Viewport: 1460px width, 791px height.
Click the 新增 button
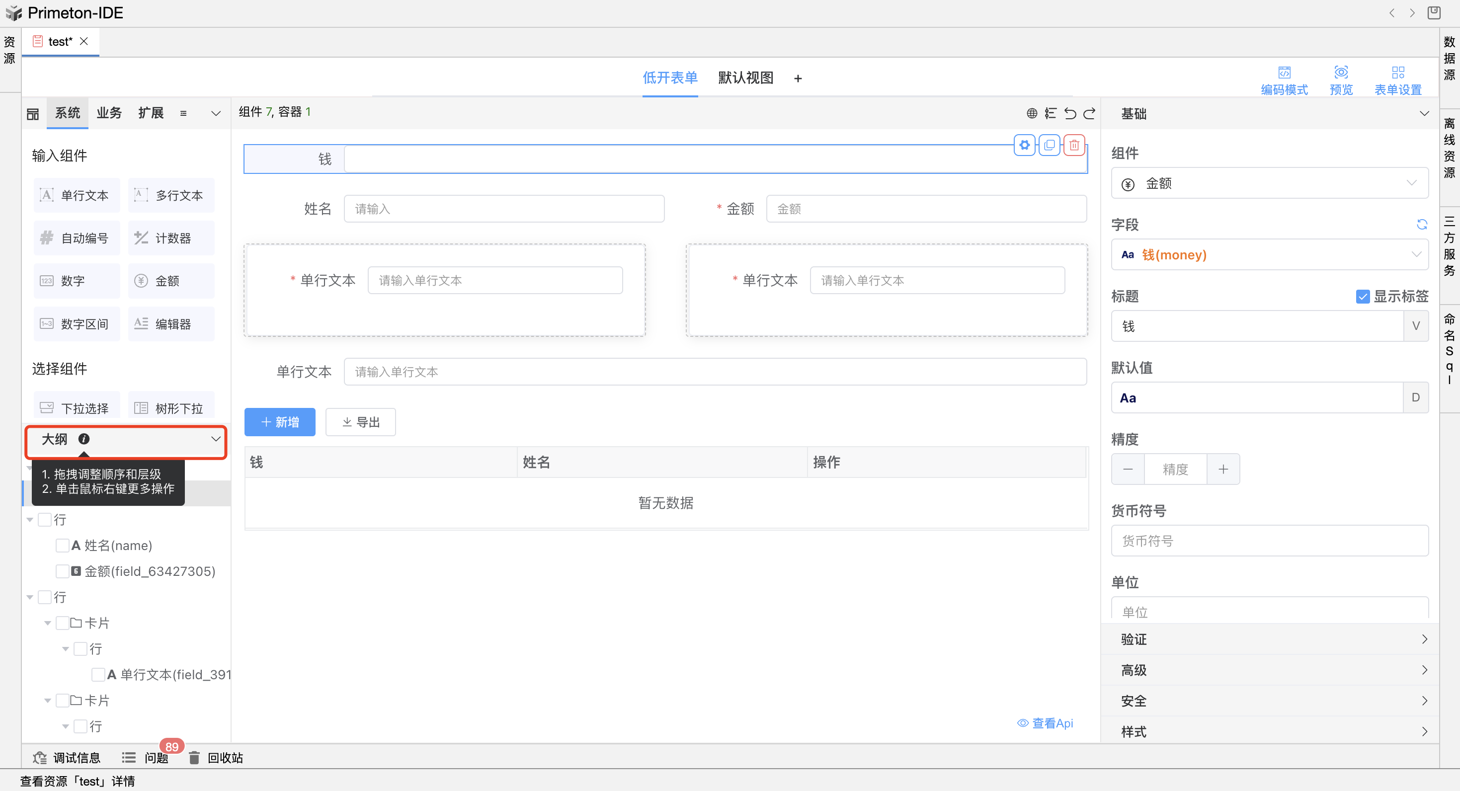279,422
